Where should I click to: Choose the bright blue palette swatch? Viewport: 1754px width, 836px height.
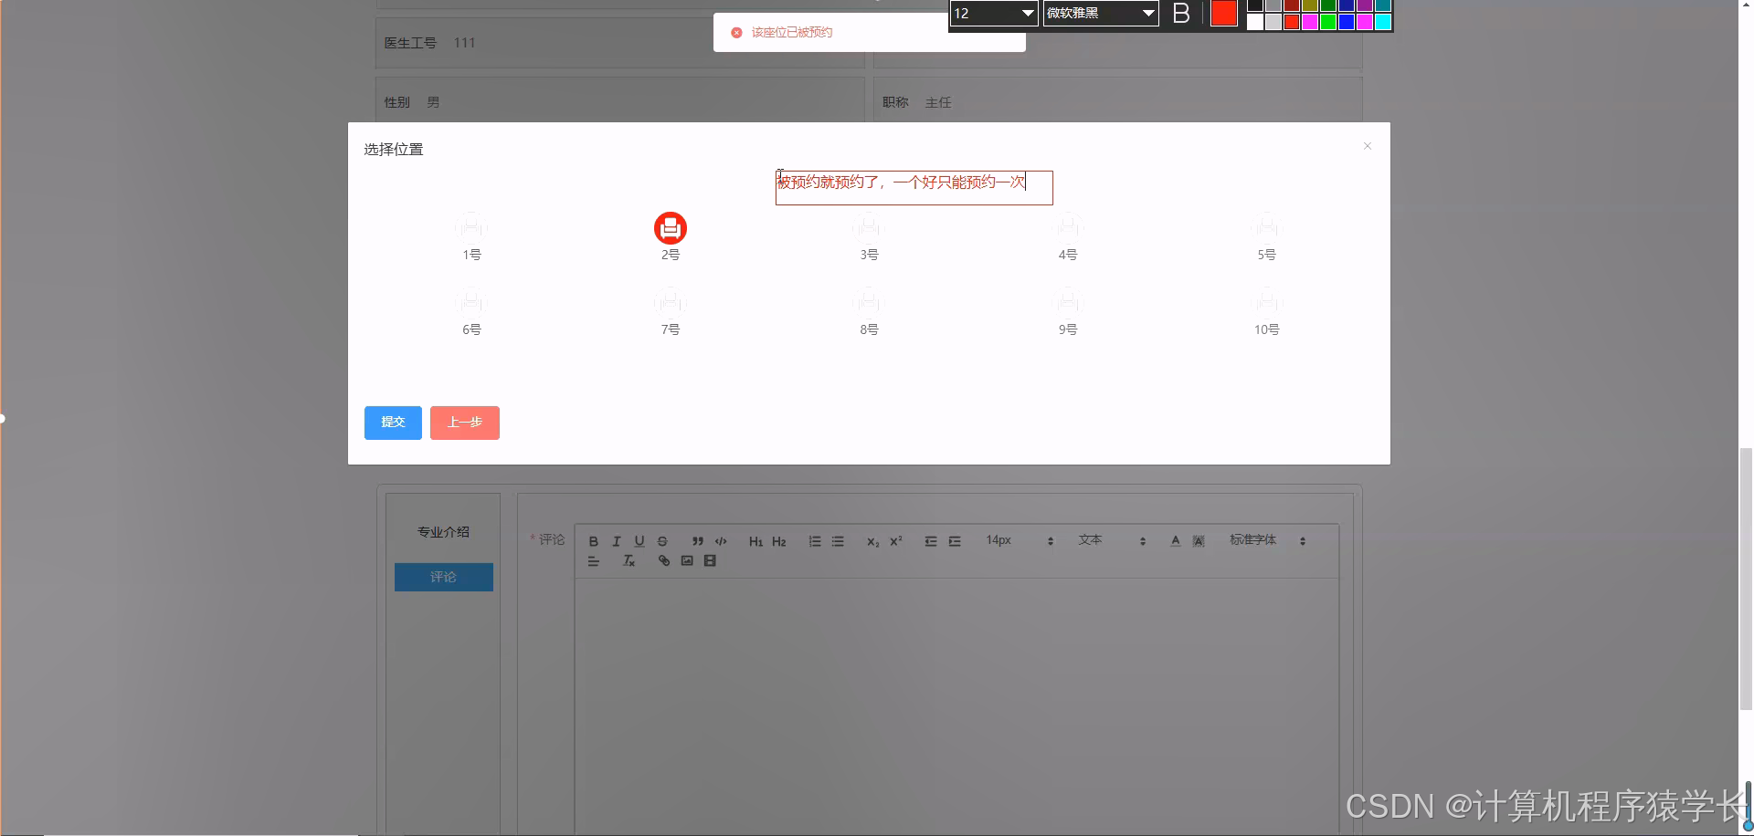tap(1347, 22)
